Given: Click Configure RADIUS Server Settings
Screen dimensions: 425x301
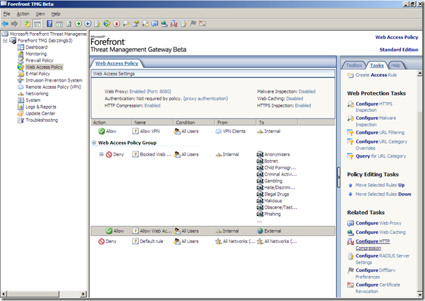Looking at the screenshot, I should pos(383,259).
